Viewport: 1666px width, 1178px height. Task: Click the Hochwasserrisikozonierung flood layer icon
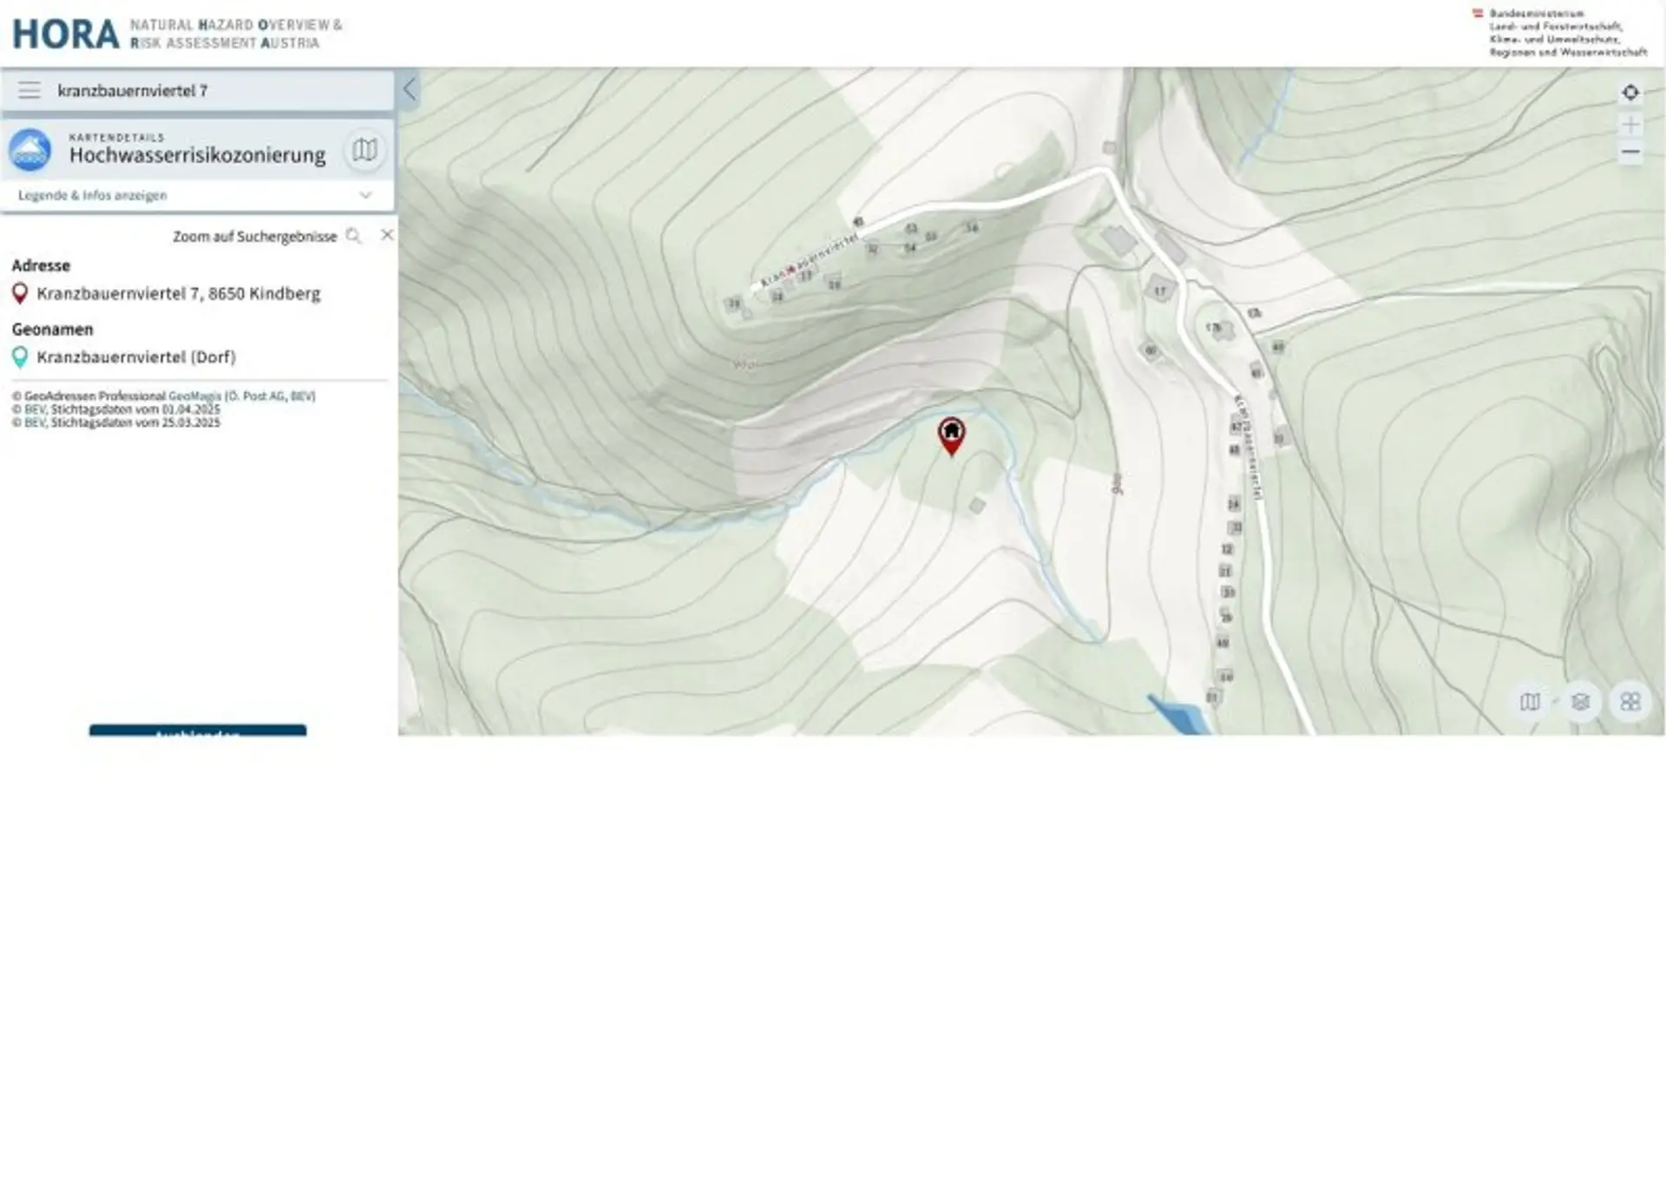pyautogui.click(x=30, y=150)
